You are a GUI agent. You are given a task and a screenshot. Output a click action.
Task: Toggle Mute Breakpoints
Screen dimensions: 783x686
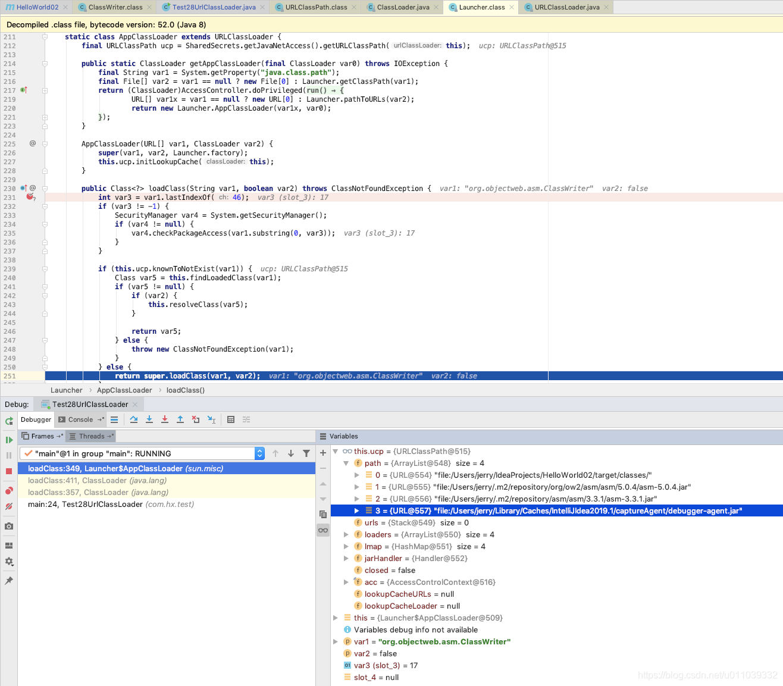[8, 506]
